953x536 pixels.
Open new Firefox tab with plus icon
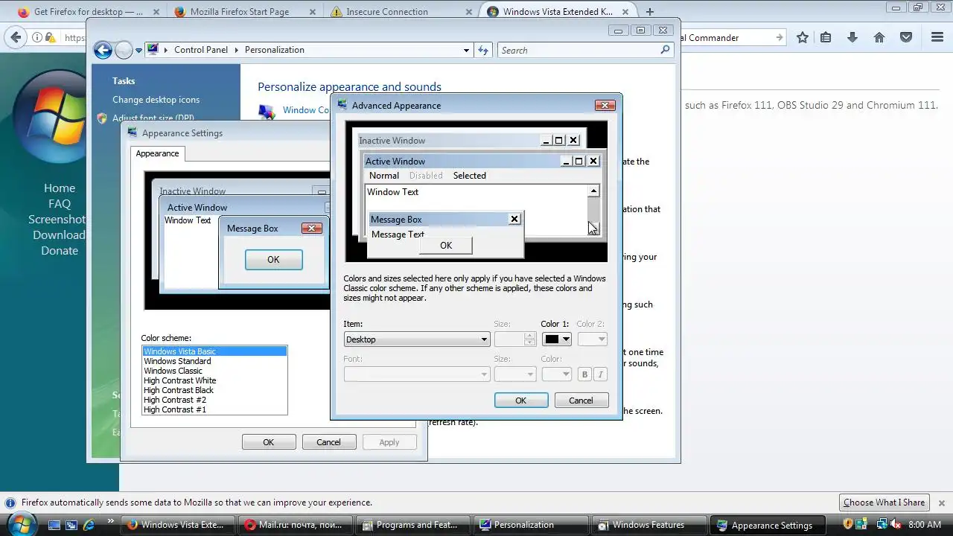pos(650,12)
